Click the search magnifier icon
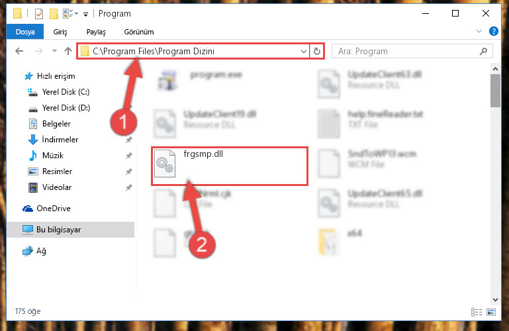509x331 pixels. (x=483, y=51)
